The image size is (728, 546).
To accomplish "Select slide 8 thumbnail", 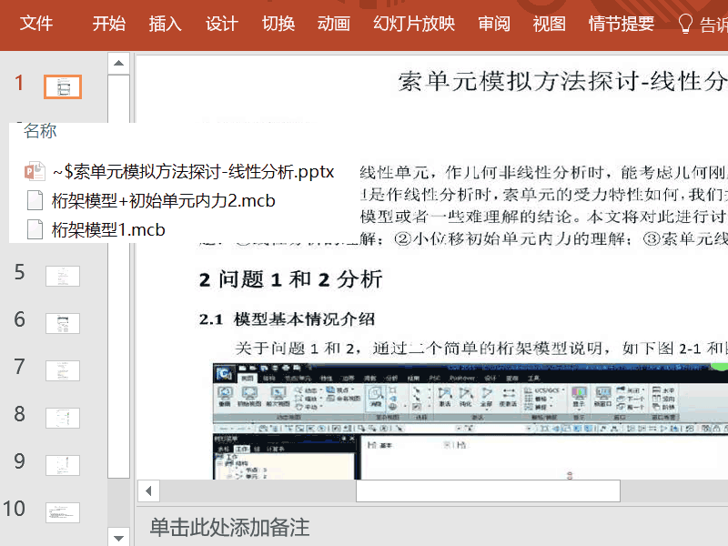I will tap(63, 418).
